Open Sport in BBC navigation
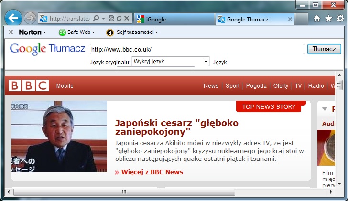Viewport: 348px width, 201px height. (233, 86)
